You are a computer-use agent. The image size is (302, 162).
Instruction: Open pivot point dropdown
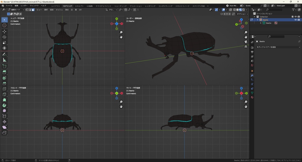click(x=121, y=10)
